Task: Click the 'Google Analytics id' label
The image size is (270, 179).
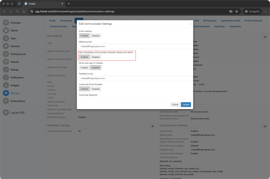Action: (x=56, y=113)
